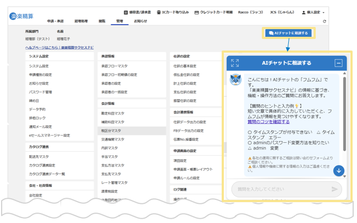Open the 質問のコツを確認する link
This screenshot has width=357, height=223.
point(268,122)
